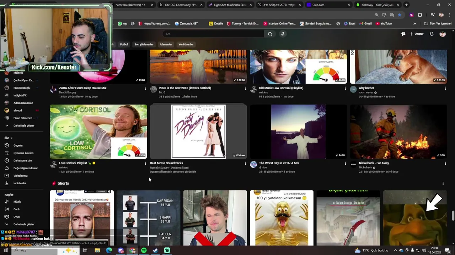Bookmark page with the star icon
This screenshot has height=255, width=455.
[x=400, y=15]
